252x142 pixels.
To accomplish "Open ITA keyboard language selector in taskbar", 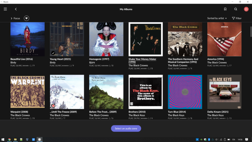I will click(x=233, y=139).
